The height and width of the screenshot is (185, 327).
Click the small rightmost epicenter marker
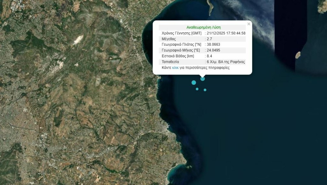pos(205,90)
